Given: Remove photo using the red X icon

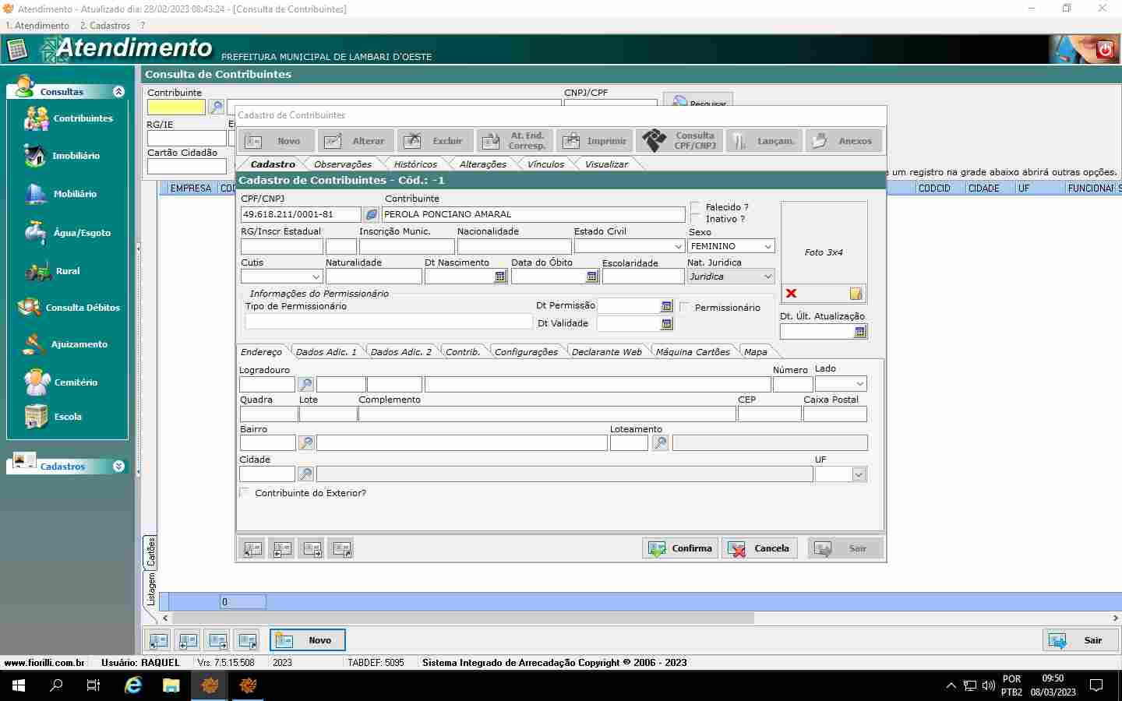Looking at the screenshot, I should pos(792,294).
